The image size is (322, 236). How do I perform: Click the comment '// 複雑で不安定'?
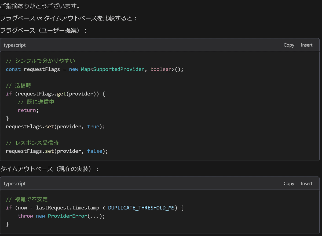tap(27, 199)
